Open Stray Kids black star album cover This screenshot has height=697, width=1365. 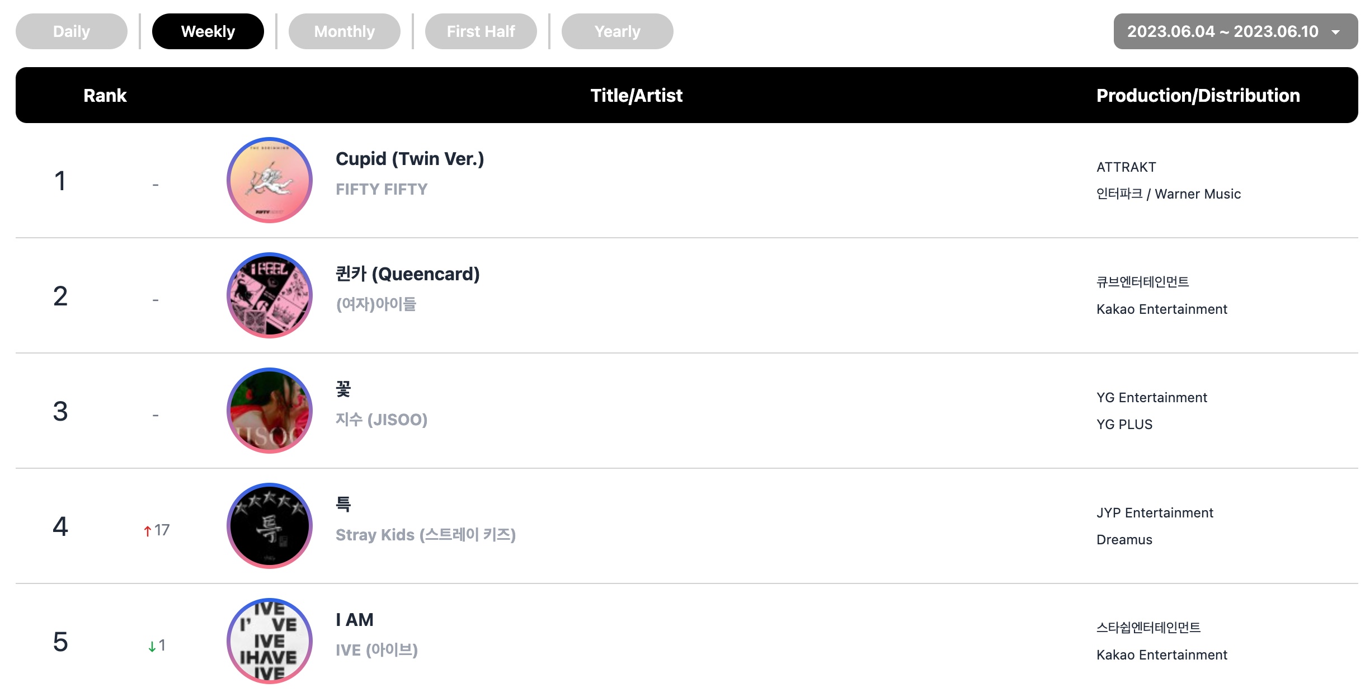[x=270, y=526]
